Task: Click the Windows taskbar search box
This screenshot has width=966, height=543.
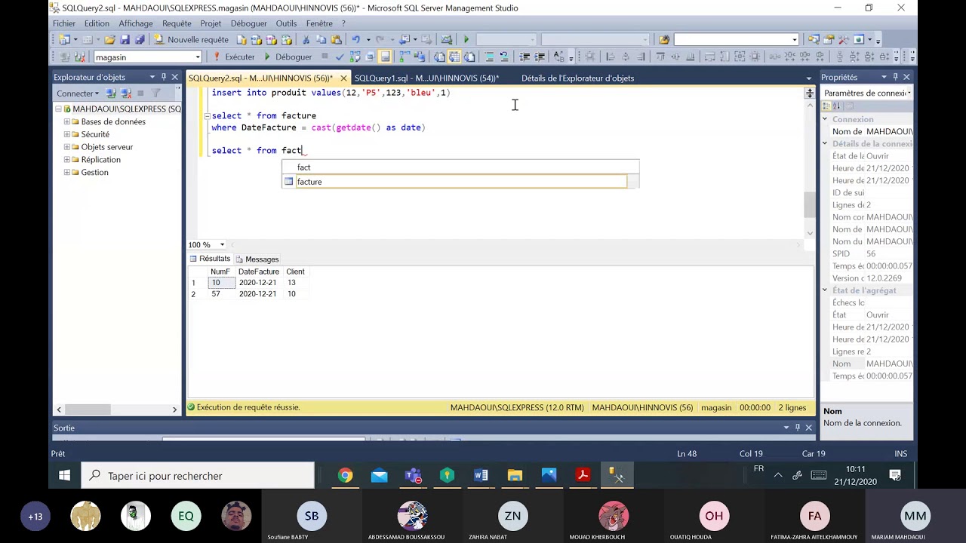Action: click(x=198, y=476)
